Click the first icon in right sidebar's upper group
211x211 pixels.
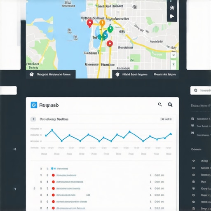click(192, 119)
